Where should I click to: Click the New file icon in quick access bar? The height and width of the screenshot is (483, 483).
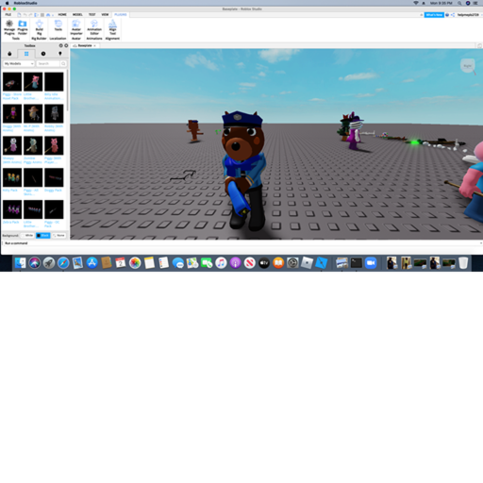tap(19, 15)
